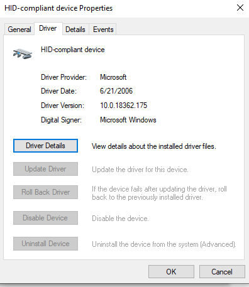249x287 pixels.
Task: Click 'Disable the device.' description text
Action: coord(120,219)
